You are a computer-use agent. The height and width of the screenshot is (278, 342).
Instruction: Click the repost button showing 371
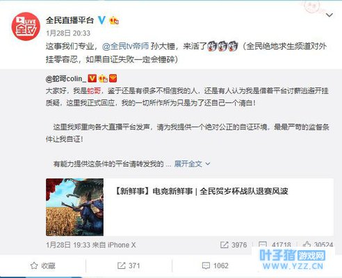pyautogui.click(x=129, y=265)
